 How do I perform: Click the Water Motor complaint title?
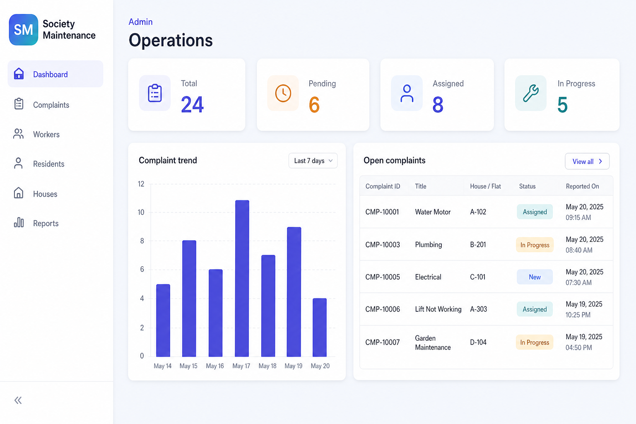[x=433, y=212]
